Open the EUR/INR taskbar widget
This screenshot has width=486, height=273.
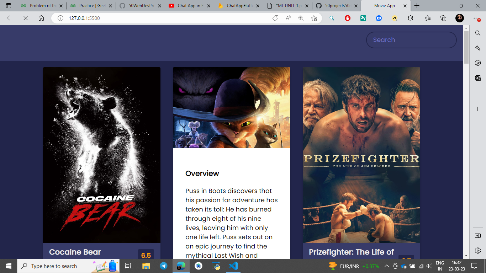tap(354, 266)
